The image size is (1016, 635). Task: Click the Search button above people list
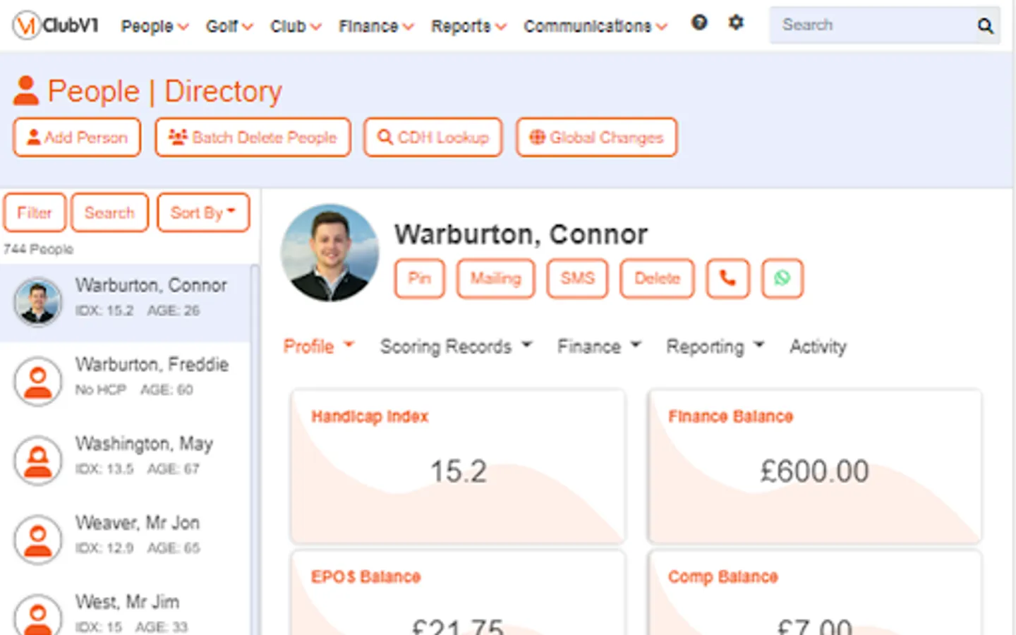click(109, 212)
